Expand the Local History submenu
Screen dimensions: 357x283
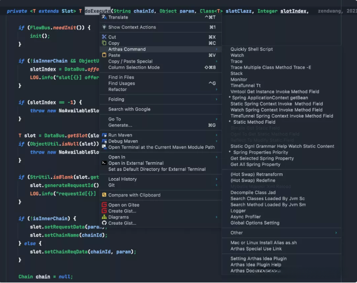216,179
